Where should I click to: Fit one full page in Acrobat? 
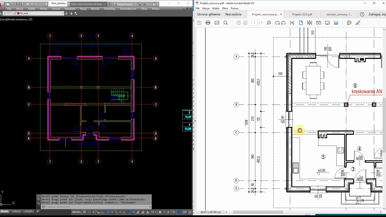coord(301,23)
